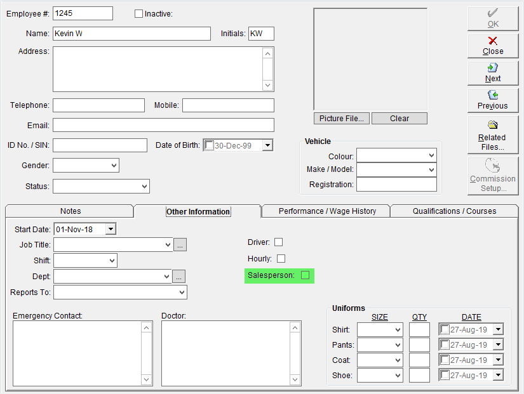Image resolution: width=524 pixels, height=394 pixels.
Task: Open the Shoe size dropdown
Action: [398, 376]
